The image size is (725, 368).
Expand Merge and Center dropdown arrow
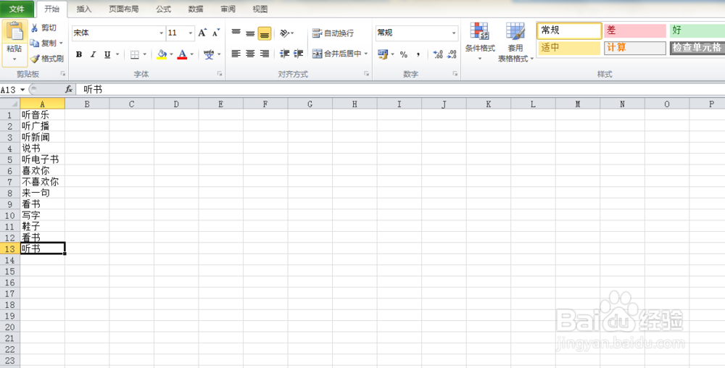365,54
